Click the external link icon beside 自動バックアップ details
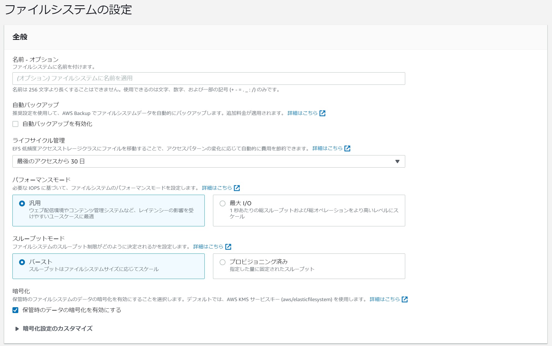The image size is (552, 346). tap(322, 113)
